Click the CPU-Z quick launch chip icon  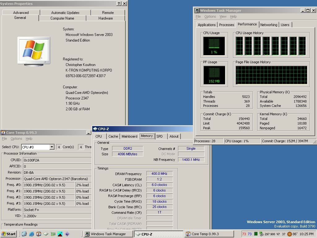46,234
